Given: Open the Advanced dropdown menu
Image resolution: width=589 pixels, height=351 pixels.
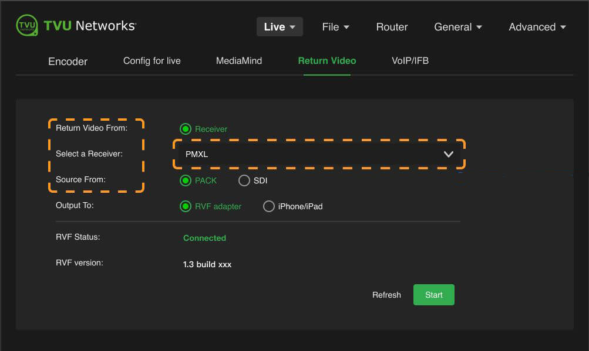Looking at the screenshot, I should [x=537, y=27].
